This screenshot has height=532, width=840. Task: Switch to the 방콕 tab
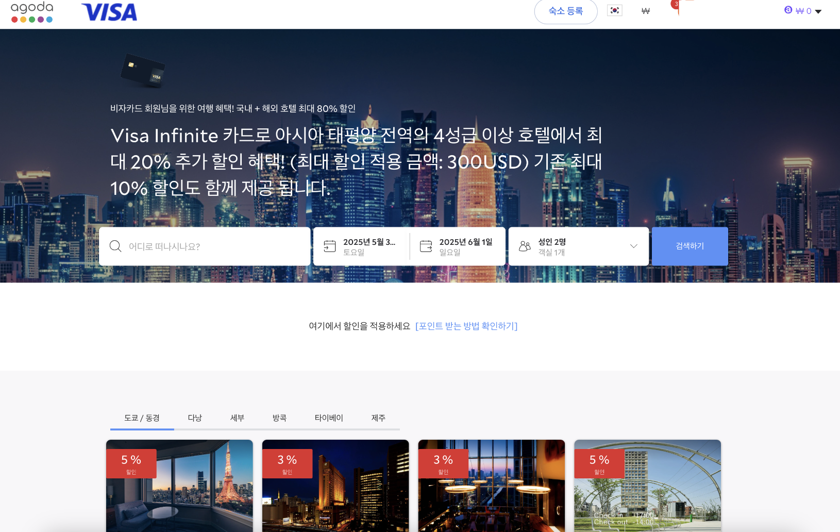(x=279, y=418)
